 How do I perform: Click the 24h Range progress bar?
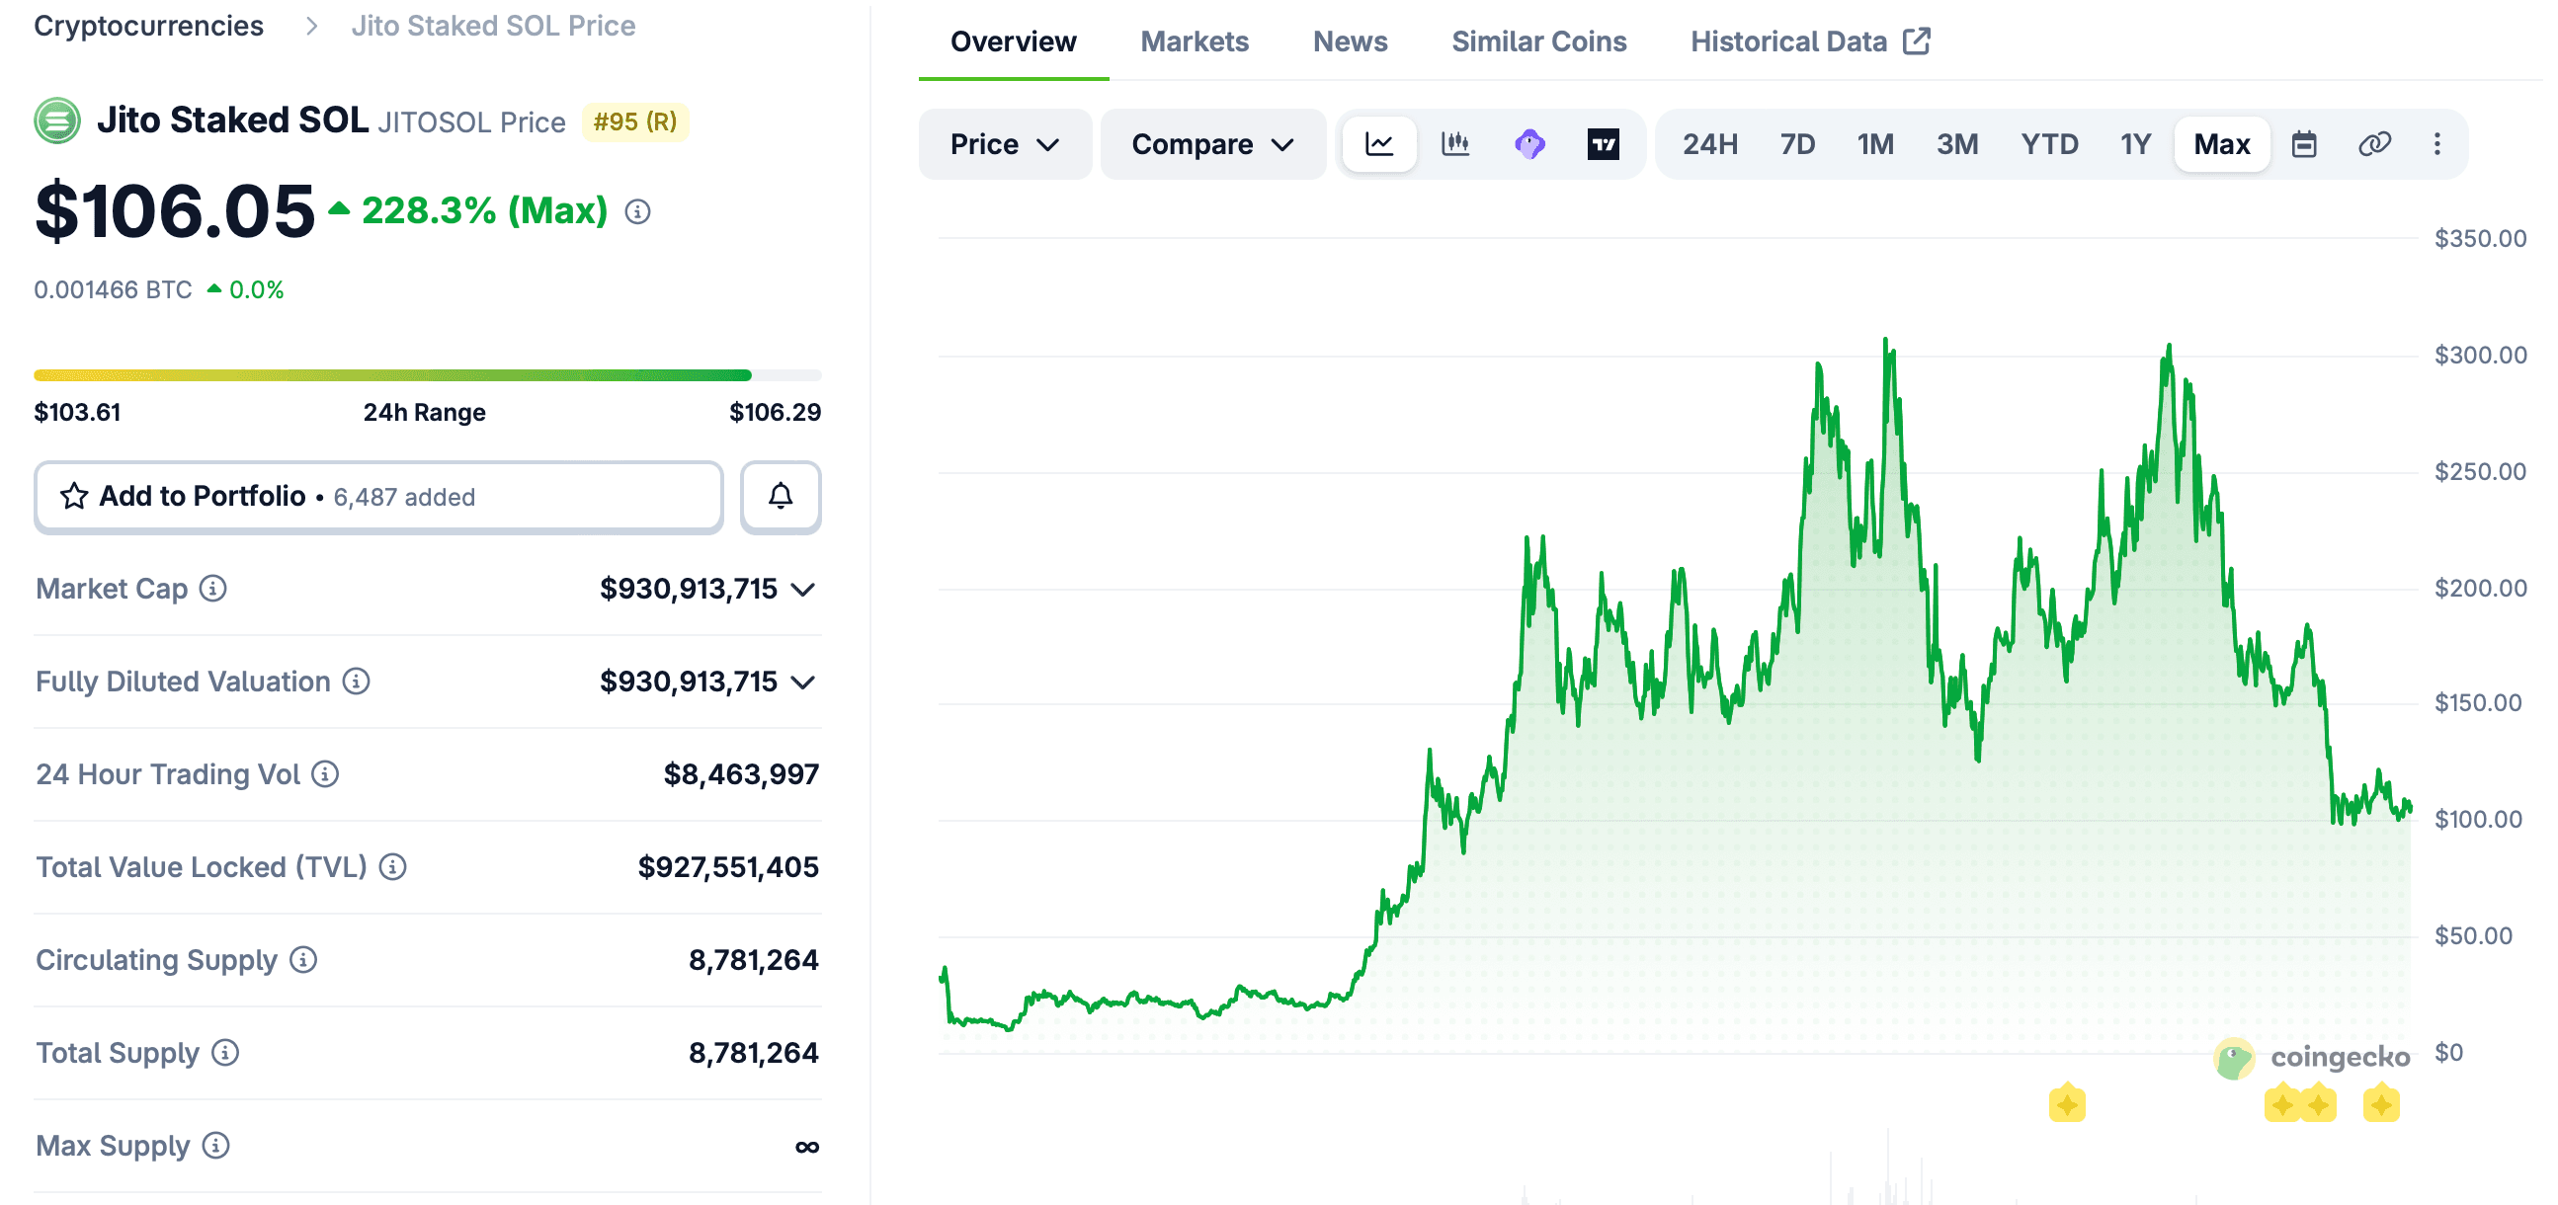point(427,375)
